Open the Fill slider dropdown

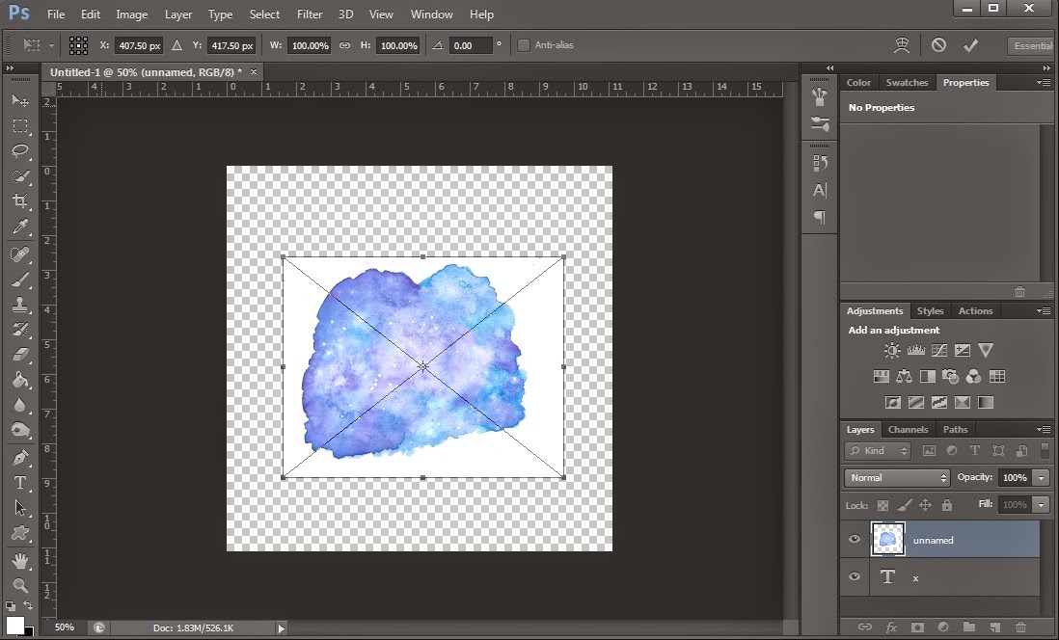[1042, 505]
